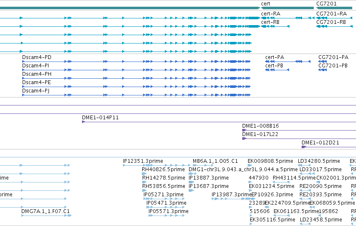This screenshot has width=356, height=226.
Task: Click the cert-RB transcript label
Action: (270, 22)
